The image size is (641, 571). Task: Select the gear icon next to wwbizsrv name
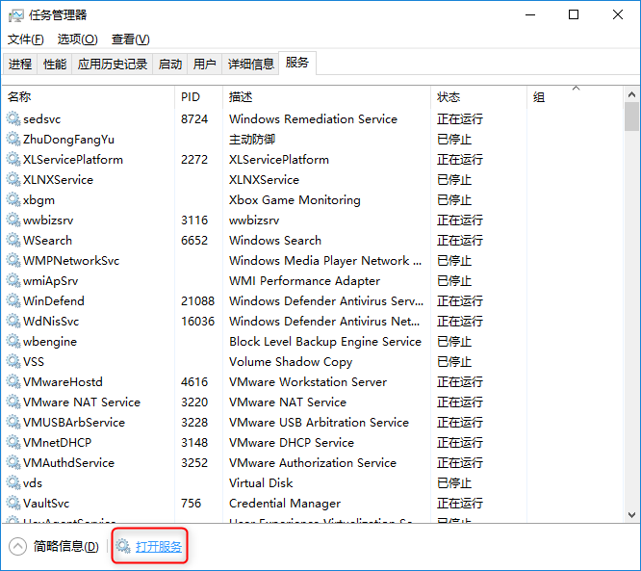click(13, 221)
